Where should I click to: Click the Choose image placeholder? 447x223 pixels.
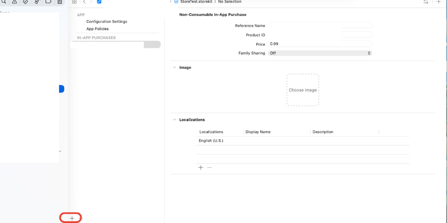303,90
